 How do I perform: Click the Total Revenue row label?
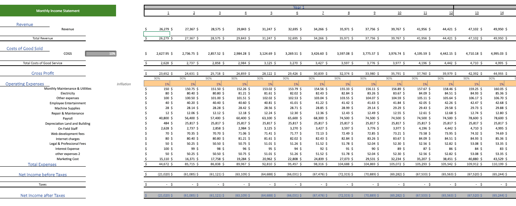coord(43,38)
